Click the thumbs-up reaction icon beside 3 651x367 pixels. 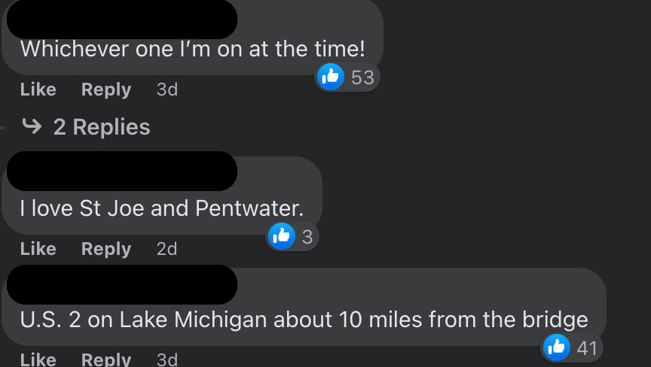point(281,237)
